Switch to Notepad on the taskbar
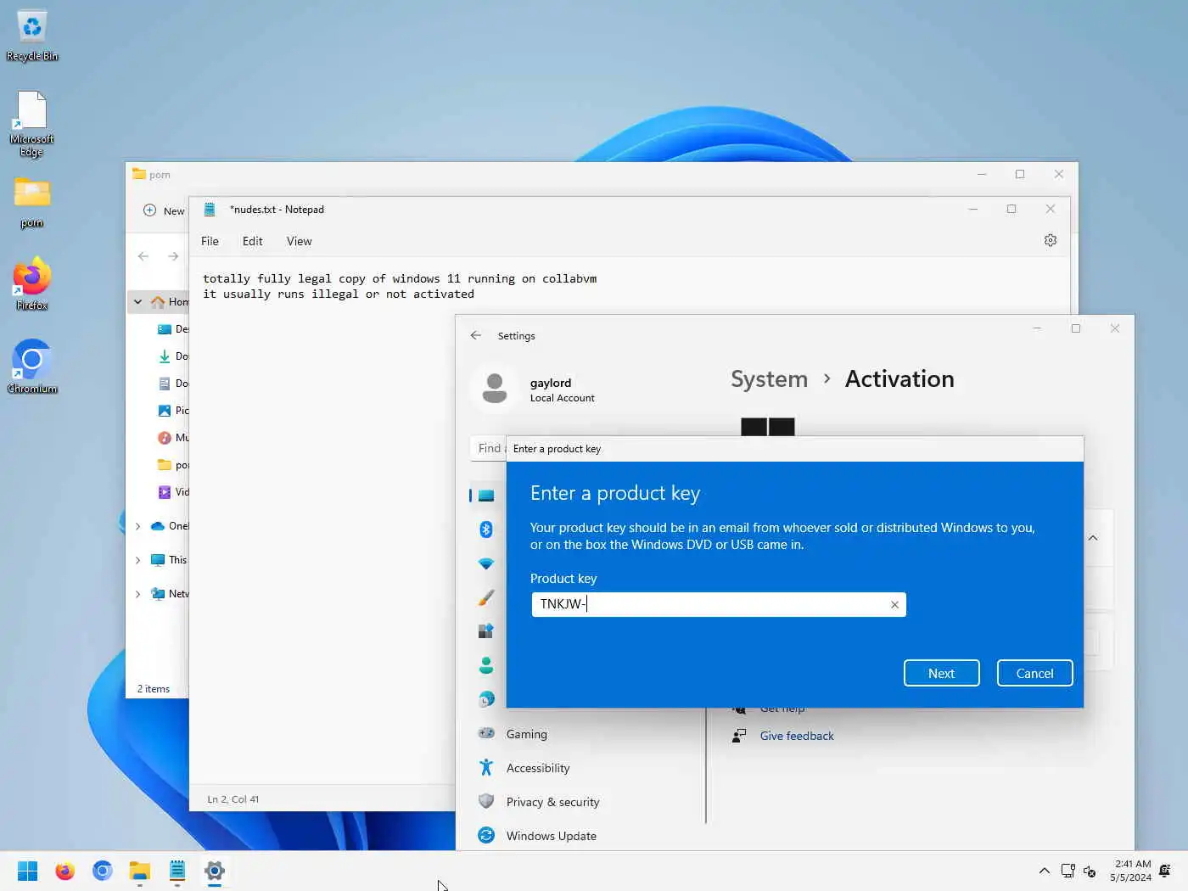Viewport: 1188px width, 891px height. click(x=177, y=871)
